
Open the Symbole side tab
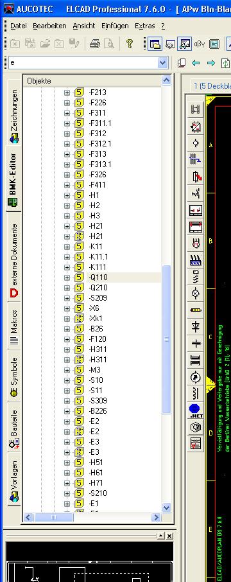pos(14,377)
